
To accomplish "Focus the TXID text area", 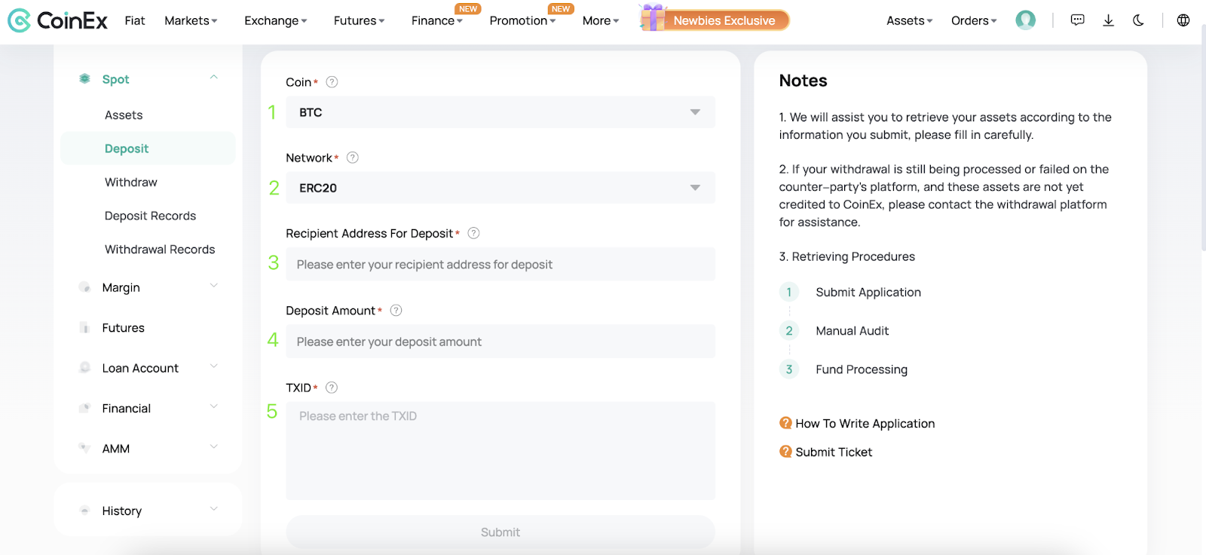I will click(500, 450).
